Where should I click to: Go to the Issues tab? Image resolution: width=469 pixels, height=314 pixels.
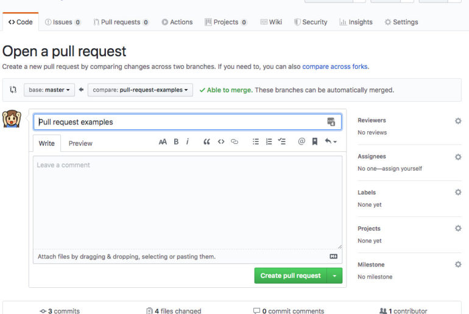(x=63, y=22)
